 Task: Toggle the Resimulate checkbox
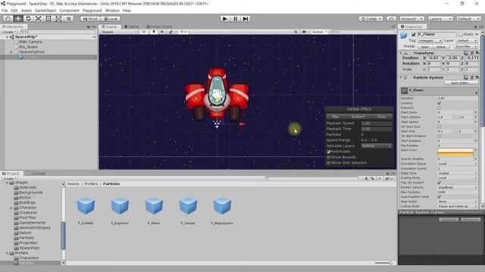pyautogui.click(x=329, y=152)
